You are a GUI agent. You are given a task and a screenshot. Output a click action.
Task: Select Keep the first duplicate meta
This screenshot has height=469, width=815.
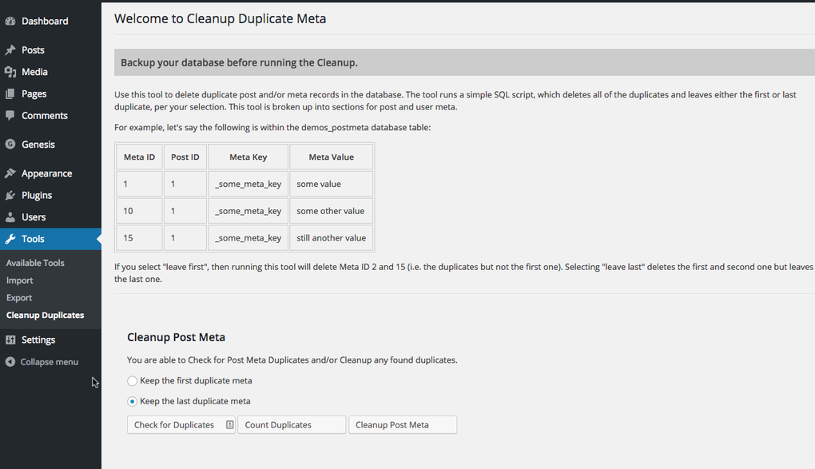coord(133,381)
